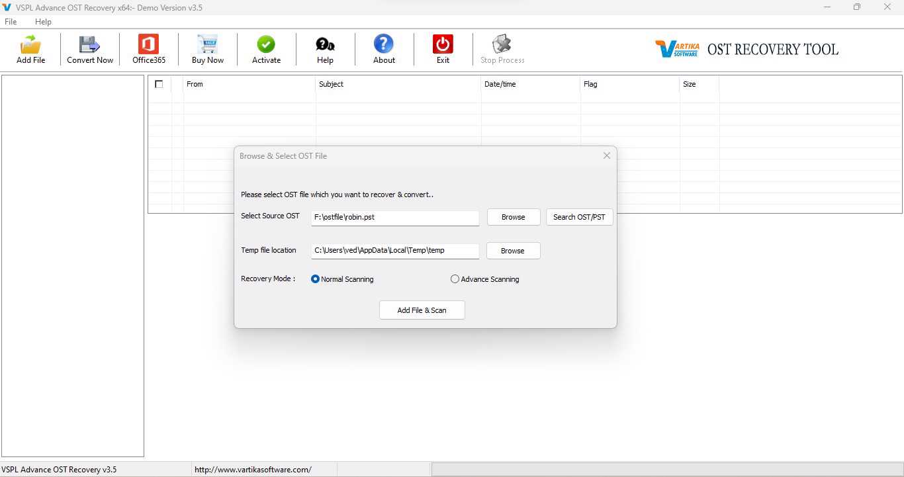This screenshot has width=904, height=477.
Task: Click Browse for Temp file location
Action: point(512,251)
